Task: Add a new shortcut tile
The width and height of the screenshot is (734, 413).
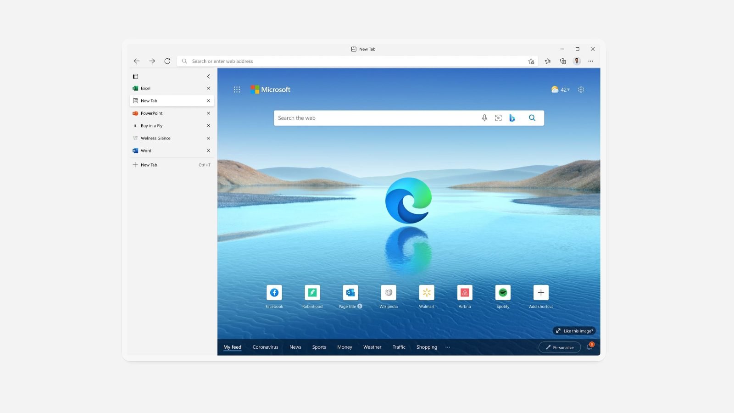Action: pos(540,293)
